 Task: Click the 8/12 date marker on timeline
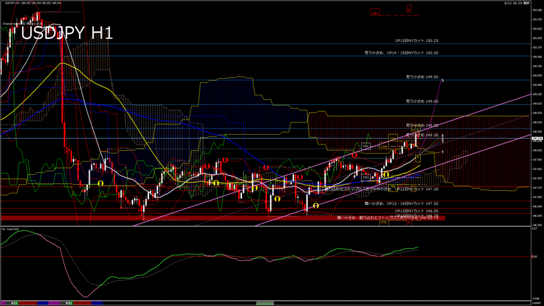coord(69,303)
